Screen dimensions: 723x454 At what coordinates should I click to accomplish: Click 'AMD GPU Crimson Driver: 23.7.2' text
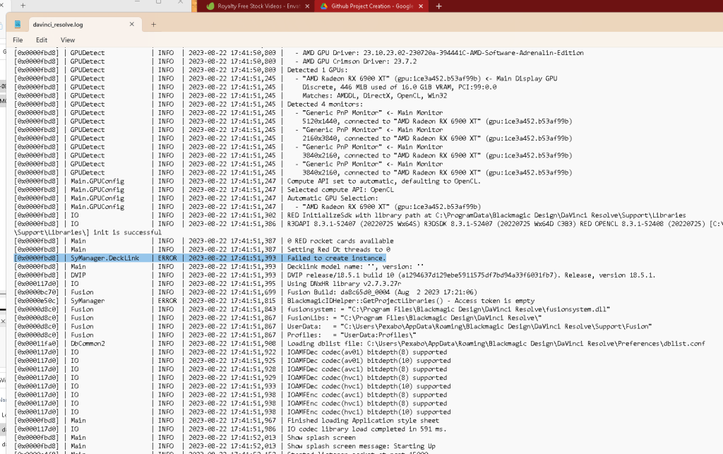359,61
